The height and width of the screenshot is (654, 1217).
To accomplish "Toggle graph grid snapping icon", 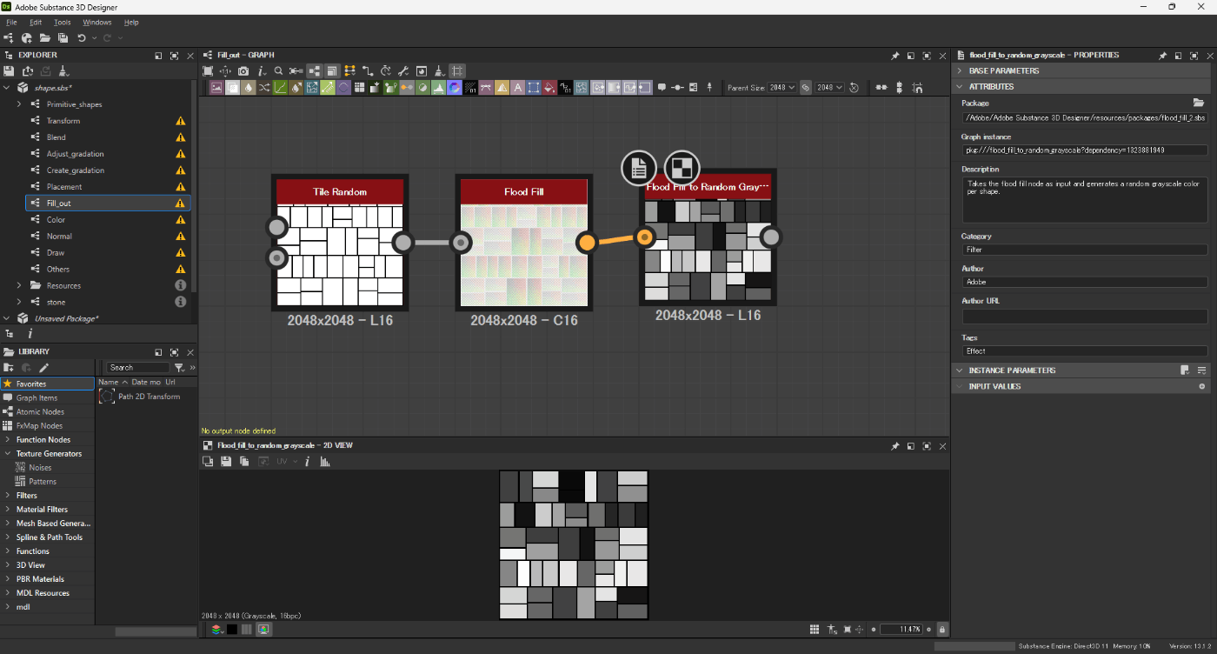I will coord(457,70).
